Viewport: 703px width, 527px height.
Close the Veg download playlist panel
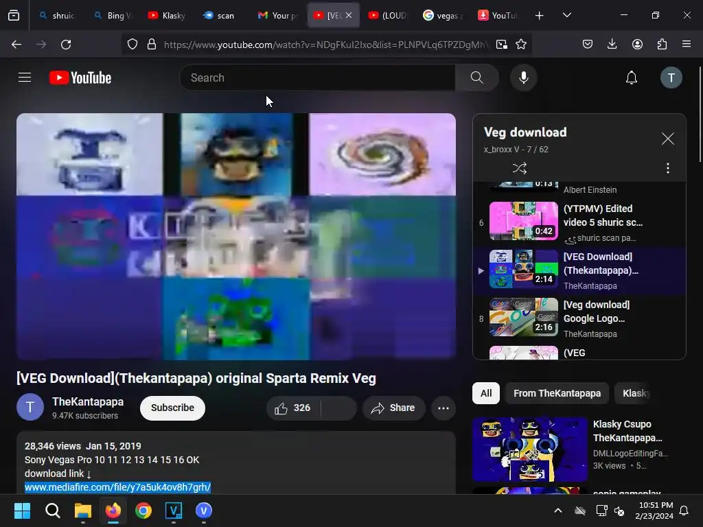click(x=667, y=139)
